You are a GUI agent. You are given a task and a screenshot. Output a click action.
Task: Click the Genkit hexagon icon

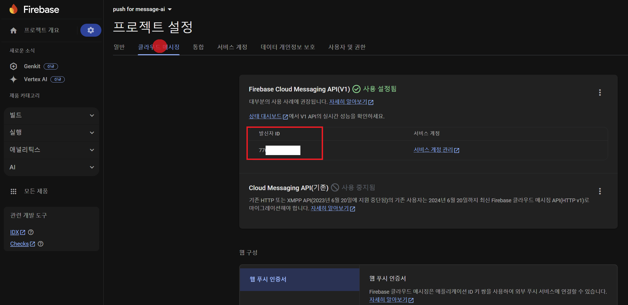(13, 66)
